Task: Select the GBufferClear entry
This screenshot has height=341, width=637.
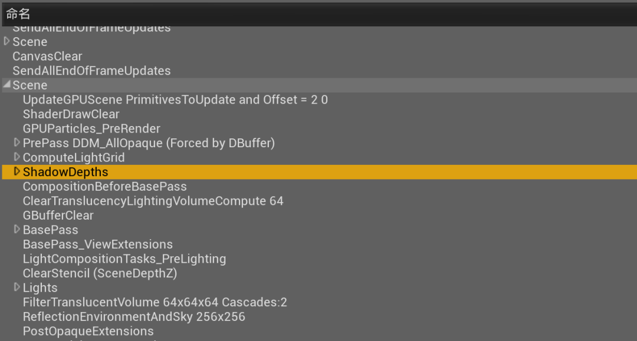Action: point(58,216)
